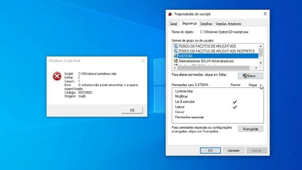Close the Propriedades de wscript window
The width and height of the screenshot is (302, 170).
tap(265, 14)
